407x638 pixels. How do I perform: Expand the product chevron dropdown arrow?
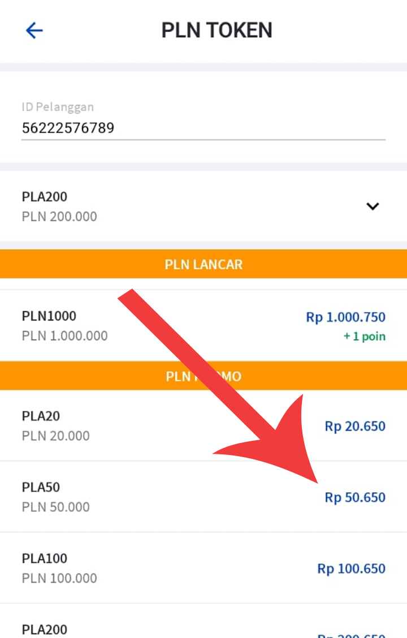tap(372, 206)
